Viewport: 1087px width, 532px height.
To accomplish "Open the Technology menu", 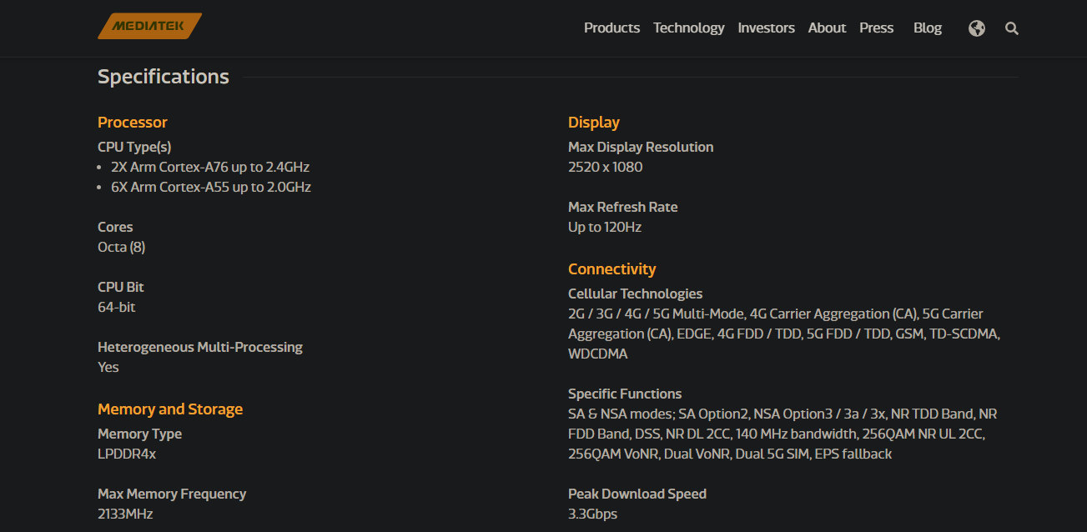I will tap(689, 28).
